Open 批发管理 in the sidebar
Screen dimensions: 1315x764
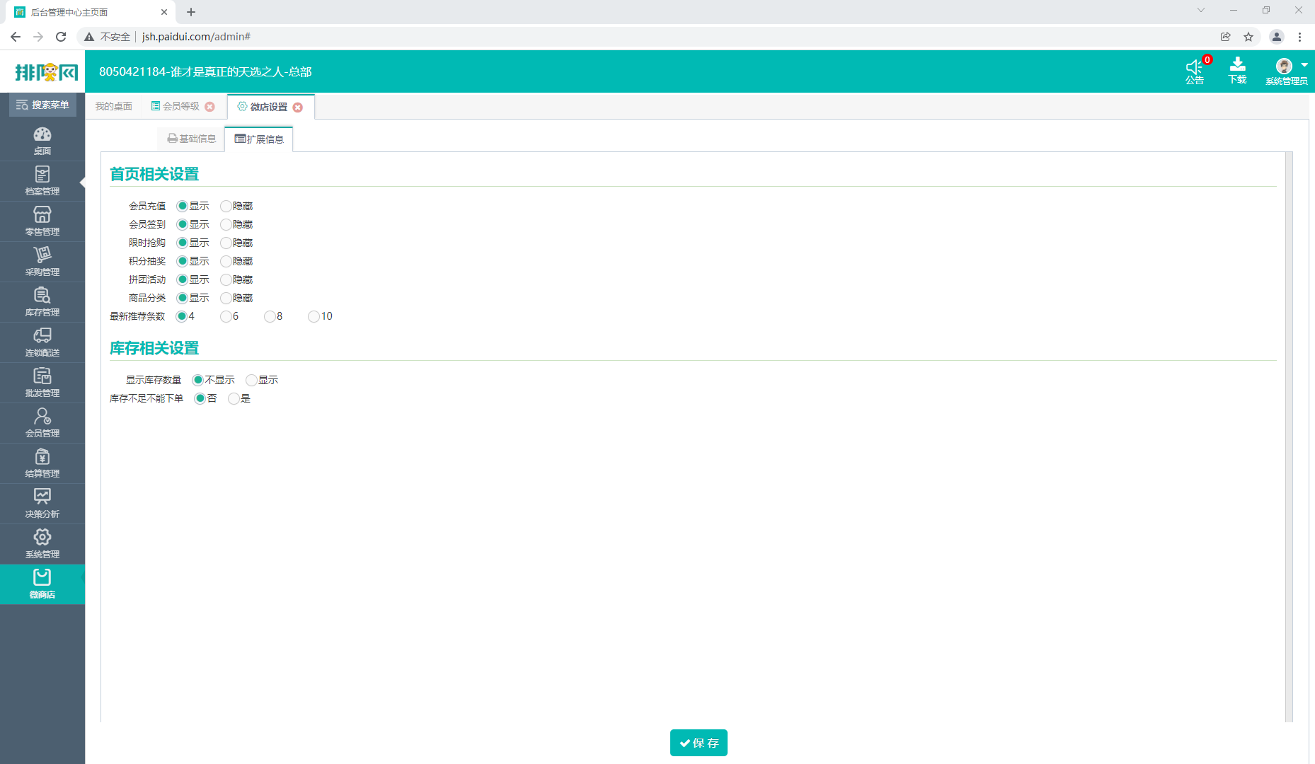tap(42, 383)
